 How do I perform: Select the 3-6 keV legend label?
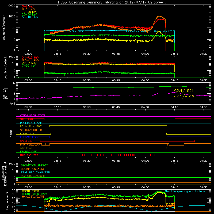28,6
